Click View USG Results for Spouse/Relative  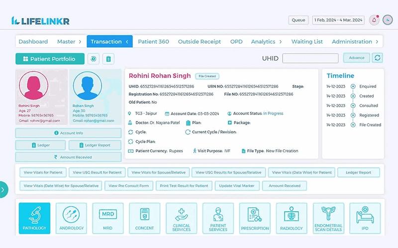[228, 172]
